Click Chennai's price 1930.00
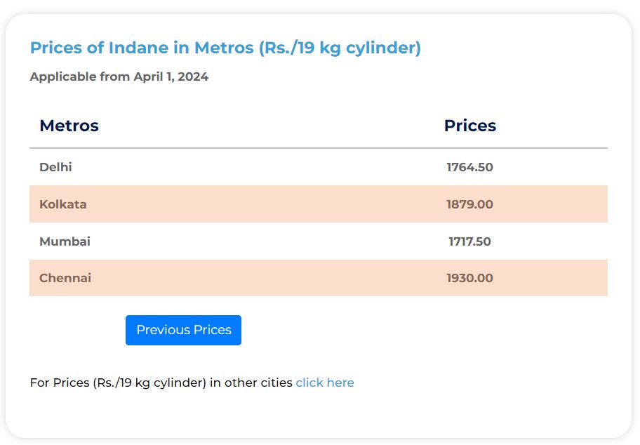This screenshot has width=640, height=445. (469, 278)
